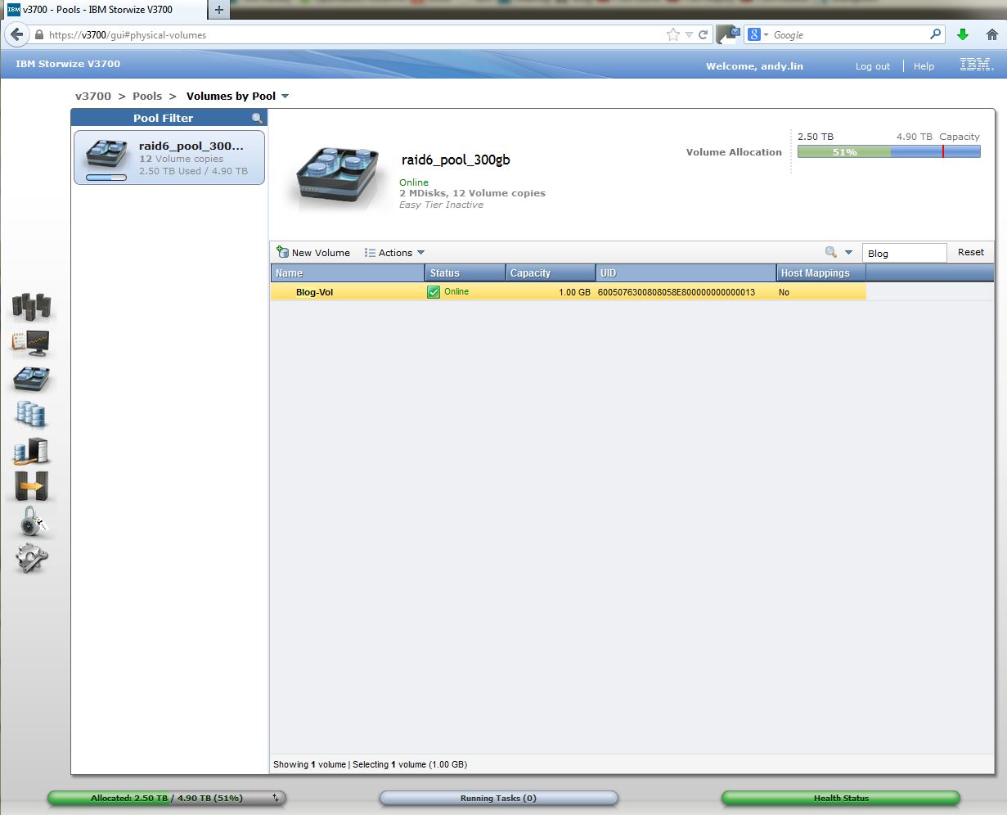Switch to the v3700 - Pools browser tab
The image size is (1007, 815).
[103, 10]
